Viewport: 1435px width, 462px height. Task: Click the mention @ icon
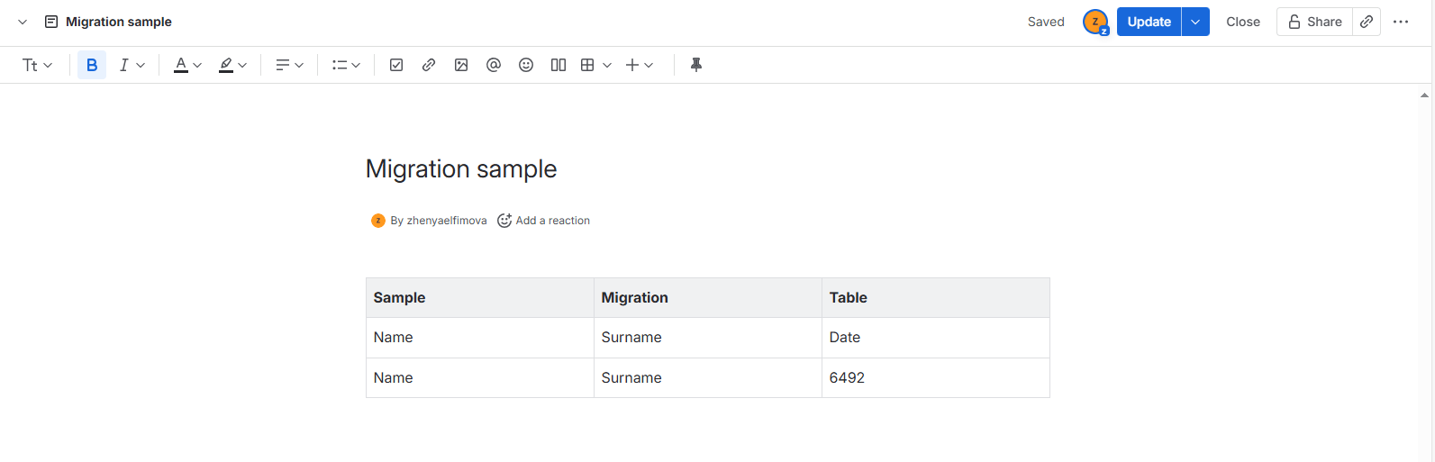pos(494,65)
